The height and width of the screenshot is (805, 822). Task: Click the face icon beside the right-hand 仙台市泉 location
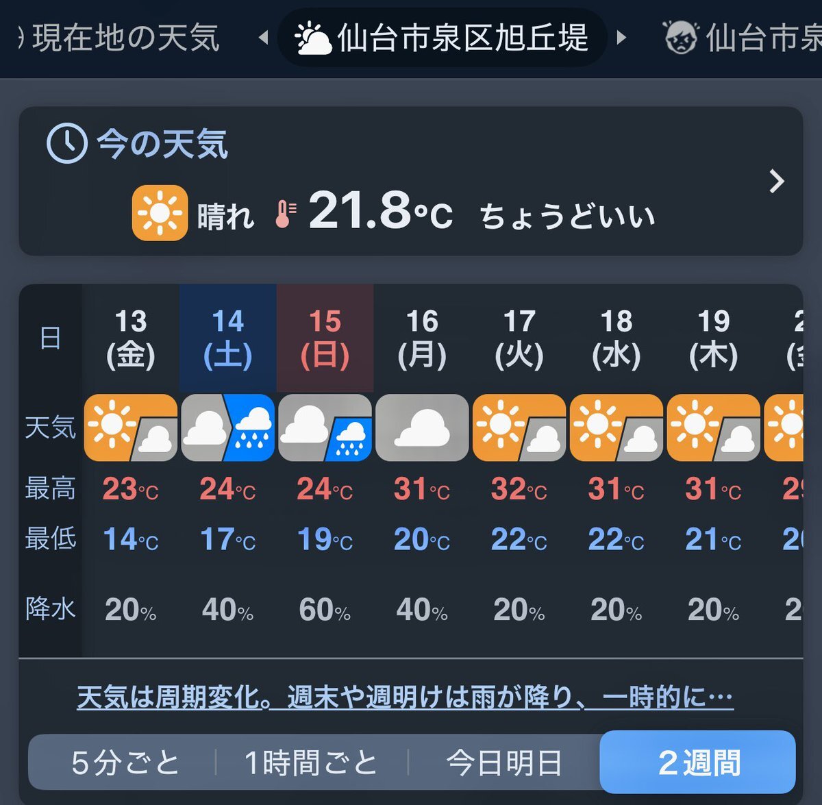(681, 38)
